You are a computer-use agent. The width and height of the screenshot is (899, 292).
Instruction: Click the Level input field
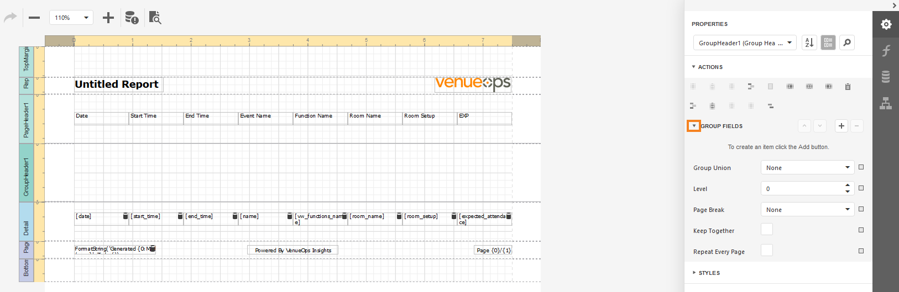[802, 189]
